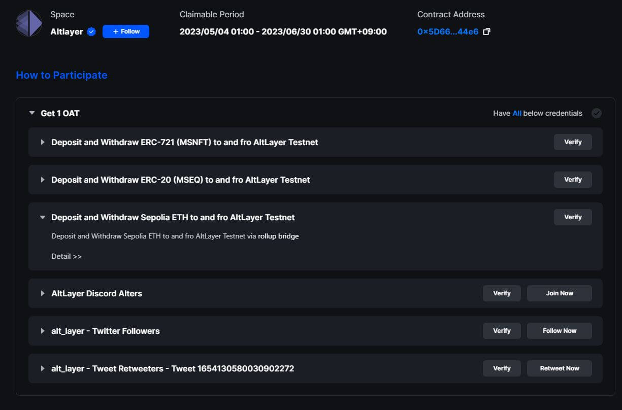The width and height of the screenshot is (622, 410).
Task: Click the Retweet Now button
Action: tap(560, 368)
